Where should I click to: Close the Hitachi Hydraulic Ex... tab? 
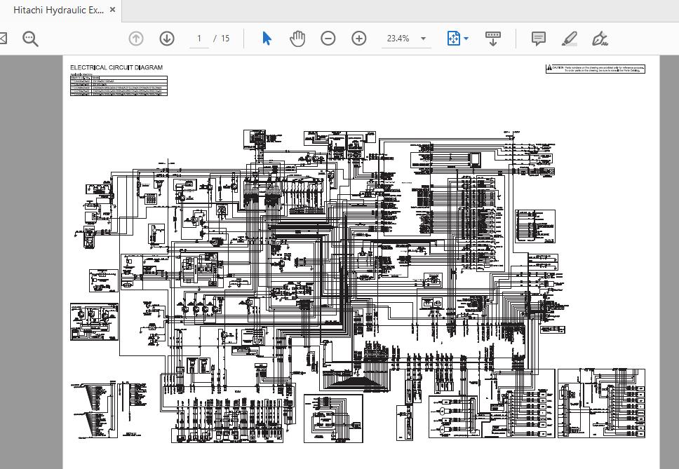coord(113,10)
